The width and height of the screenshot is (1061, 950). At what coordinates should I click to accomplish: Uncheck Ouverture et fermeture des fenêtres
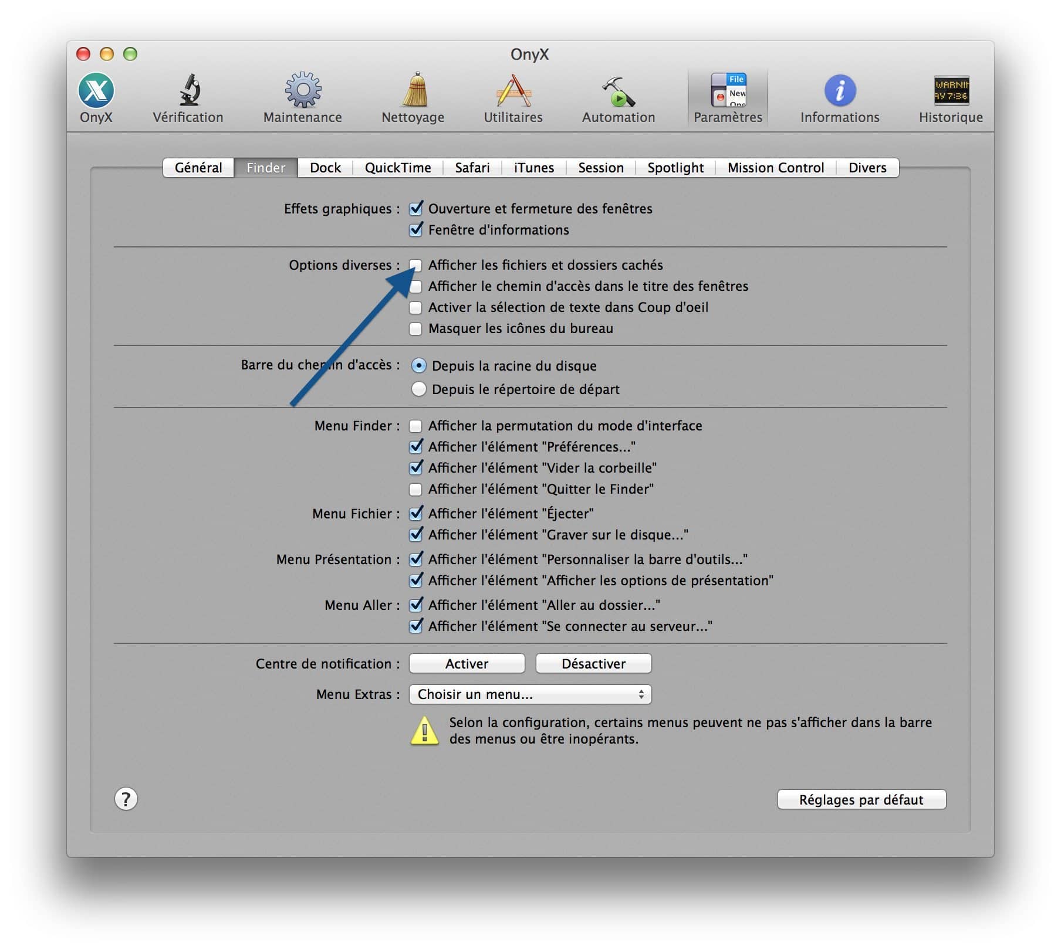click(416, 208)
